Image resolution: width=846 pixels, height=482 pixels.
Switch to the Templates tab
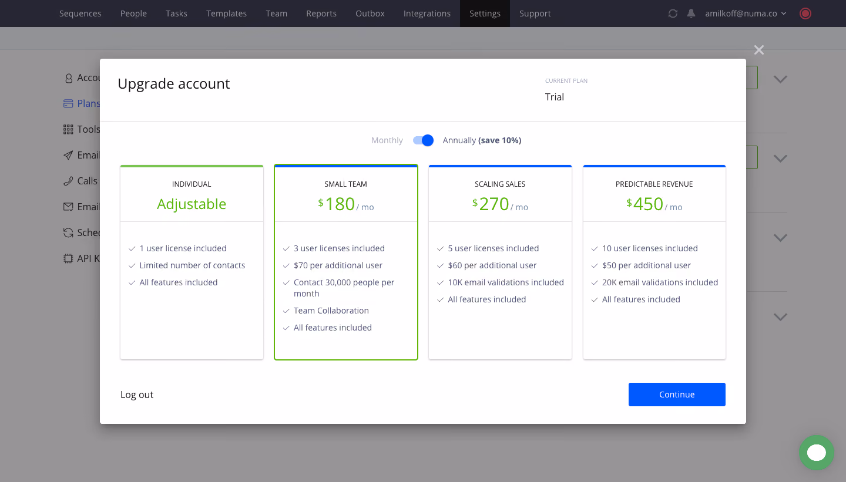(226, 14)
